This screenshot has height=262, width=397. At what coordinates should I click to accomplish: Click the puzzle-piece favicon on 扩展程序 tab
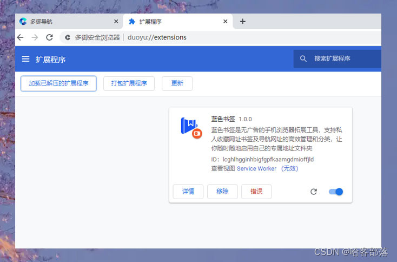(131, 22)
